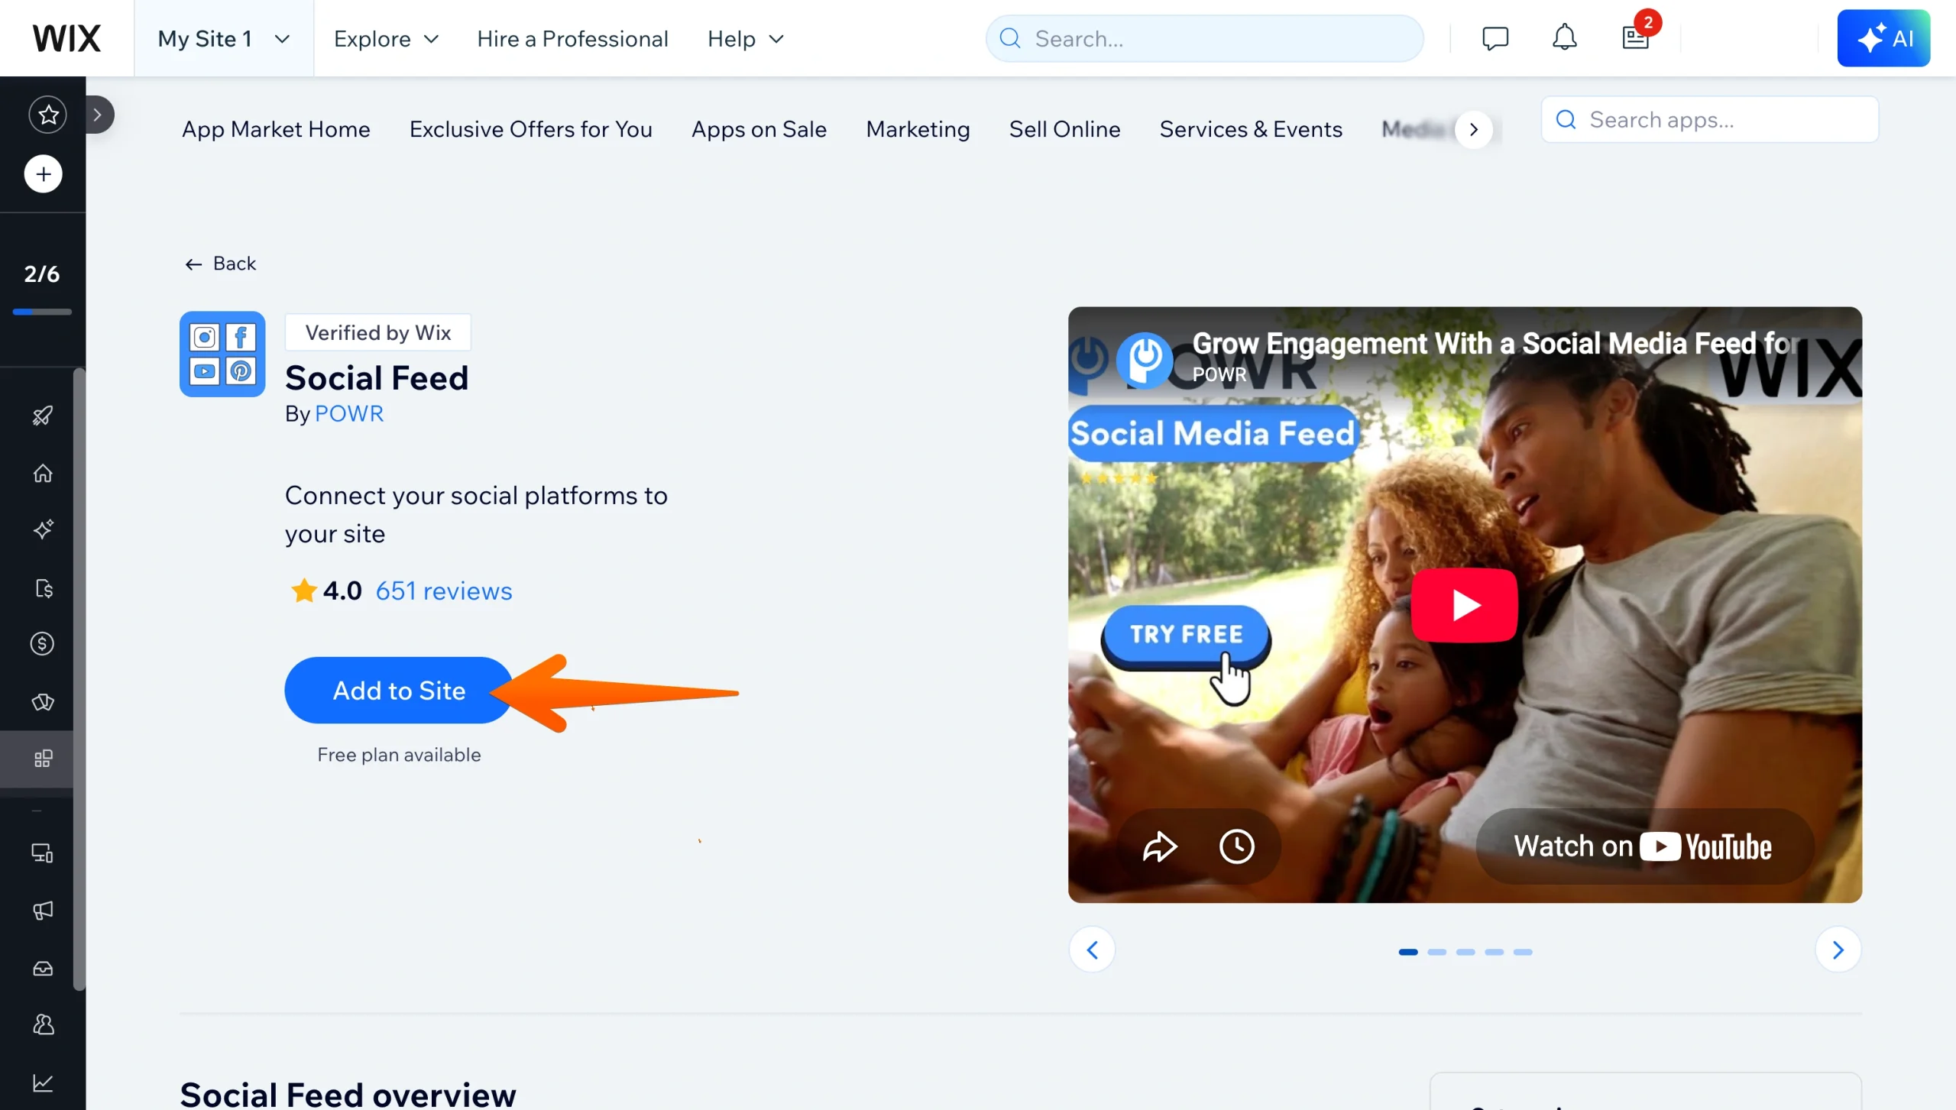Select the Apps grid icon in sidebar
Viewport: 1956px width, 1110px height.
coord(43,759)
